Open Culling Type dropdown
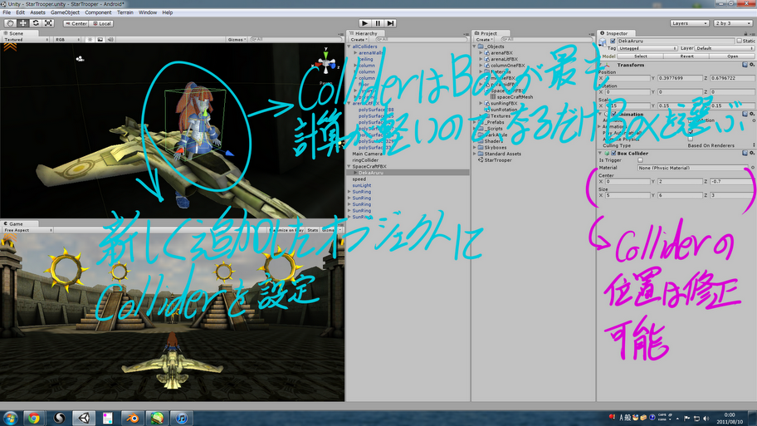The image size is (757, 426). pyautogui.click(x=720, y=145)
